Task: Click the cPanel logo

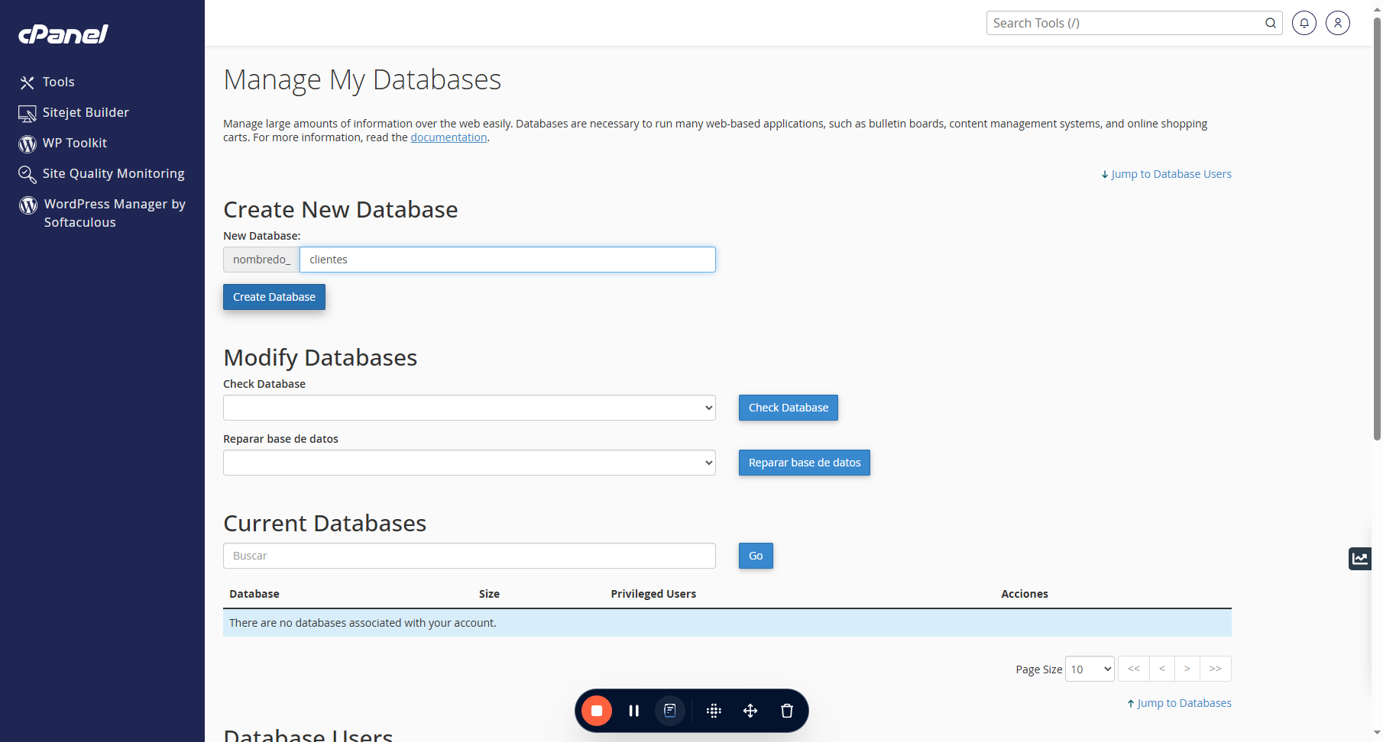Action: 63,34
